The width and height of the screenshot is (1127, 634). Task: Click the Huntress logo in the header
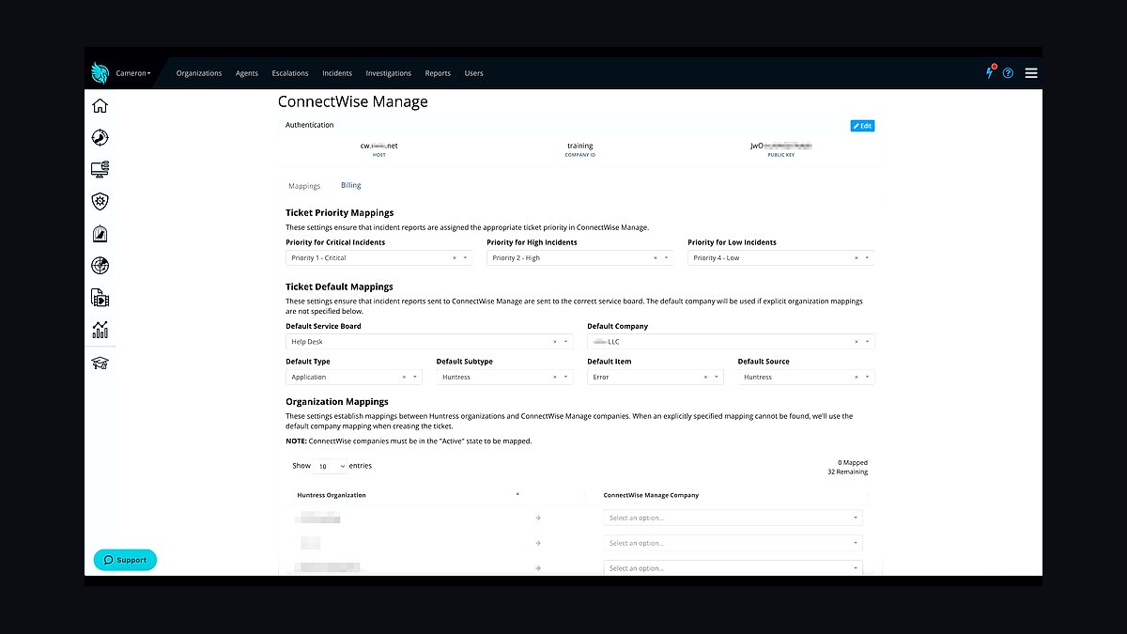point(100,73)
